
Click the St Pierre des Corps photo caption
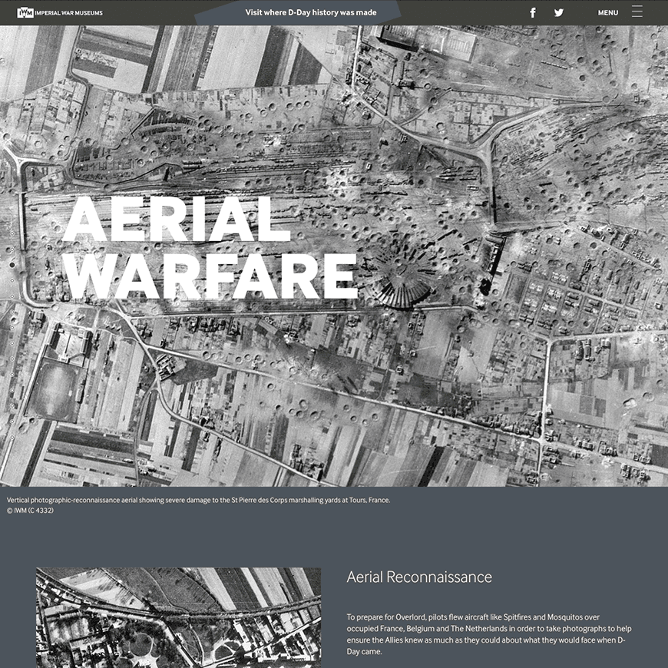[x=199, y=500]
